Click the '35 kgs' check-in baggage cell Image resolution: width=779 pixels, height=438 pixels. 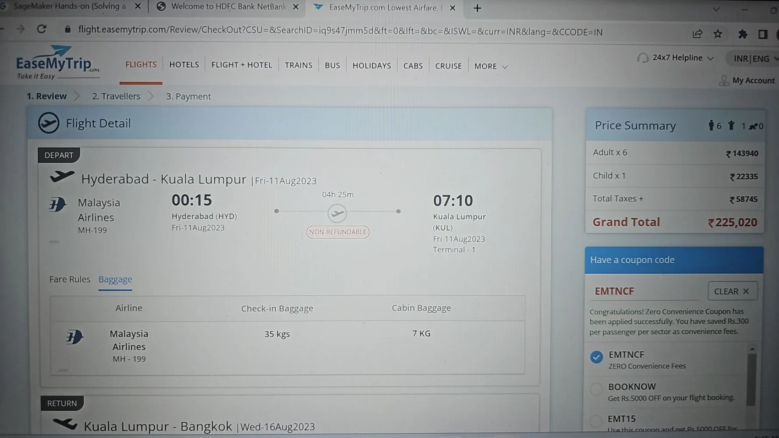pos(277,334)
